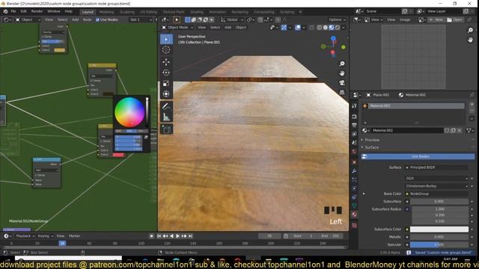
Task: Click the pan hand icon in image editor
Action: pyautogui.click(x=470, y=40)
